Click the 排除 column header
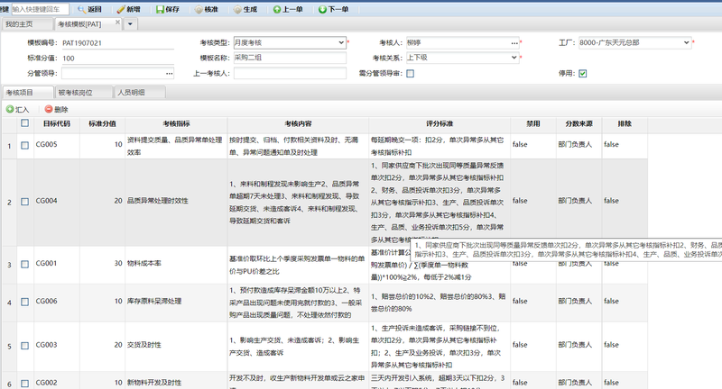Viewport: 722px width, 389px height. (625, 123)
